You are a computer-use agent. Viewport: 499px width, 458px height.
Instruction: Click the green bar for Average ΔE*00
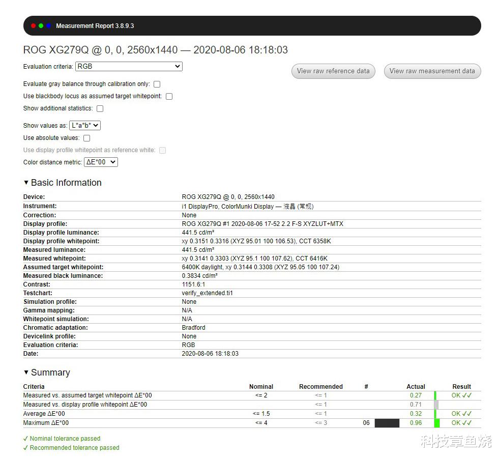pyautogui.click(x=434, y=413)
